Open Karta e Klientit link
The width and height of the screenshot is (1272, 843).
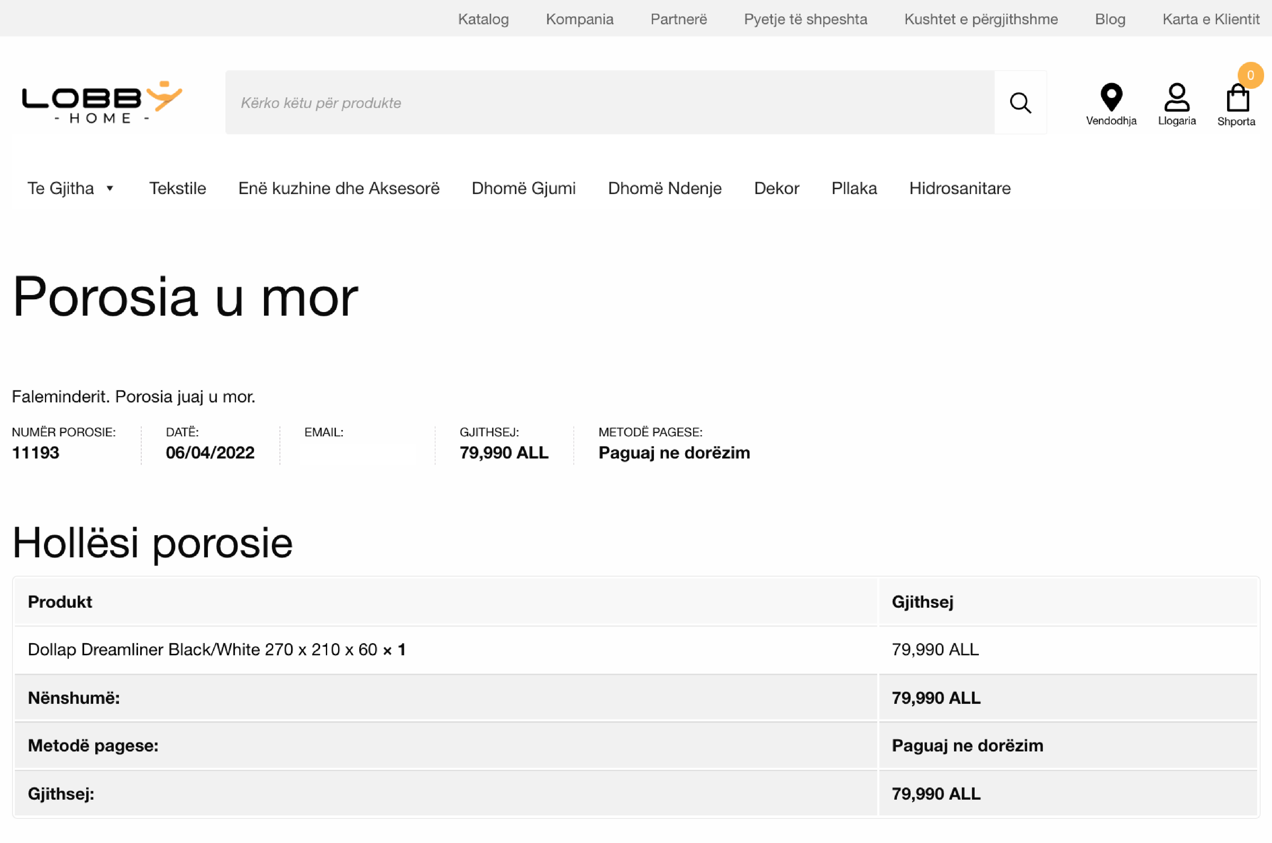click(1211, 19)
